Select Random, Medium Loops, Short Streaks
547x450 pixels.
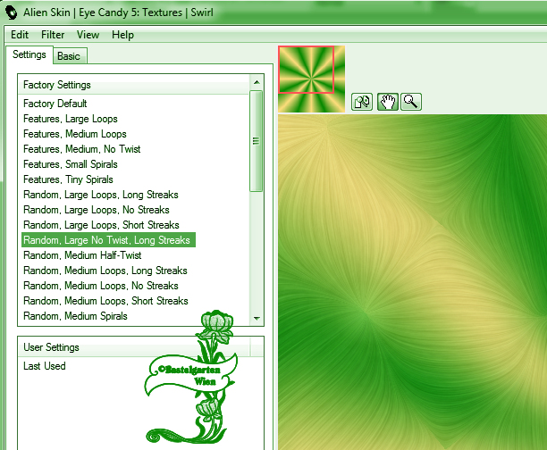click(x=105, y=301)
